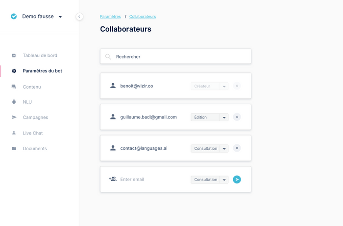The height and width of the screenshot is (226, 343).
Task: Collapse the sidebar with chevron button
Action: pos(79,17)
